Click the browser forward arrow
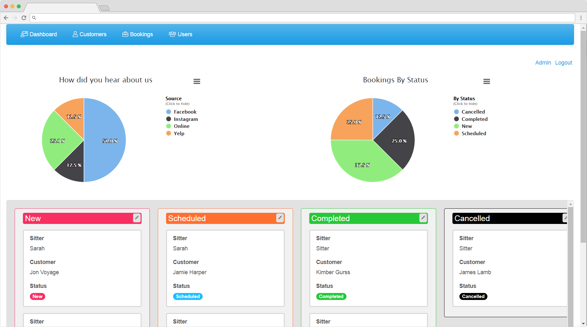The width and height of the screenshot is (587, 327). [x=15, y=18]
